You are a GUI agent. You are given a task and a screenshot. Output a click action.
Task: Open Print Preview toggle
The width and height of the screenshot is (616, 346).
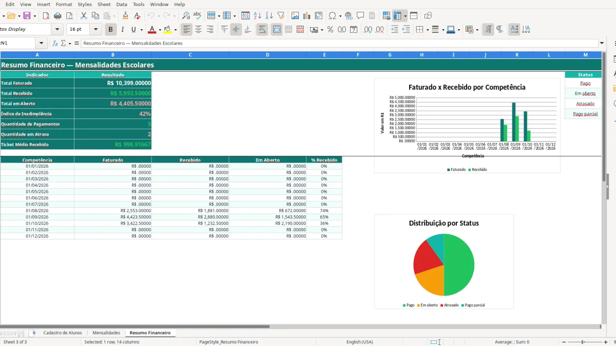pyautogui.click(x=69, y=16)
